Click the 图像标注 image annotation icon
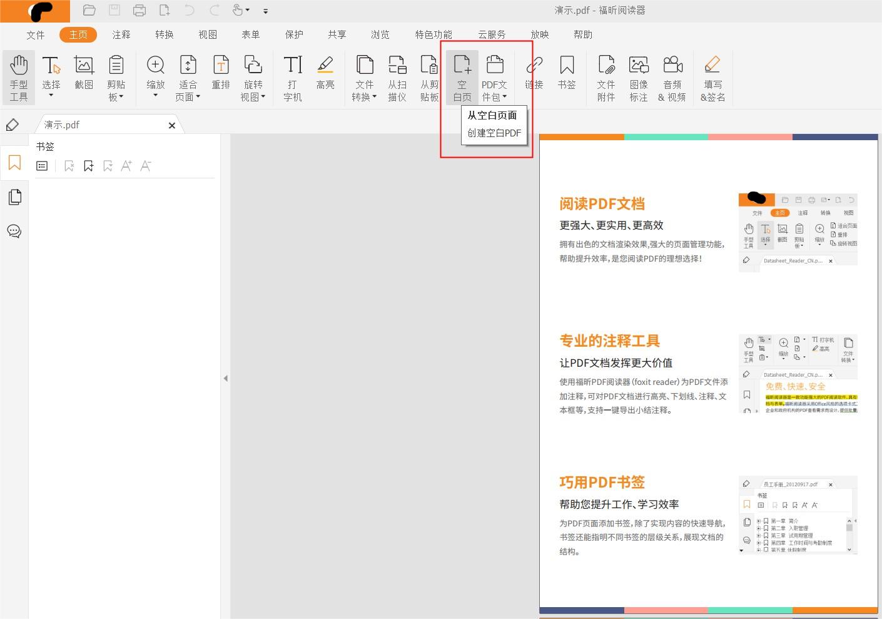The width and height of the screenshot is (882, 619). (639, 76)
